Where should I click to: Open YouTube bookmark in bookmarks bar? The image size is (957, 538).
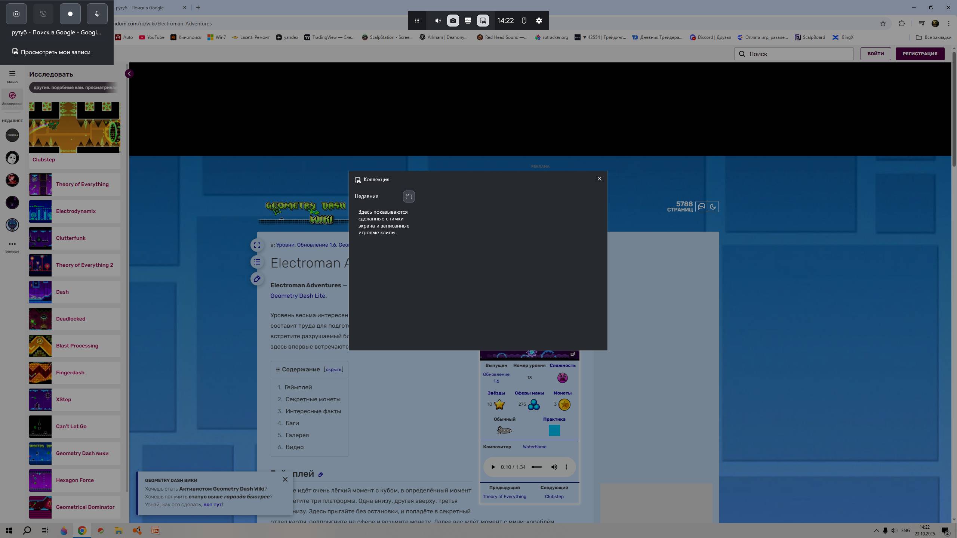(152, 37)
